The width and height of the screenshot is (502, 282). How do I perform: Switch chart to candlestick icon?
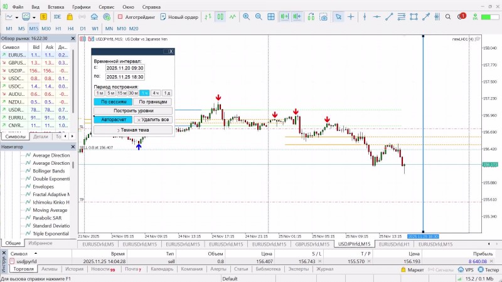pyautogui.click(x=220, y=17)
